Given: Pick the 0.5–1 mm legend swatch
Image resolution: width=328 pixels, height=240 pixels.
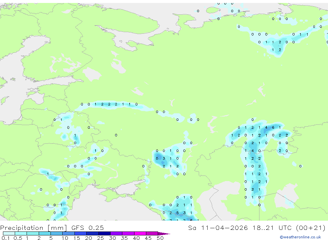Looking at the screenshot, I should 21,233.
